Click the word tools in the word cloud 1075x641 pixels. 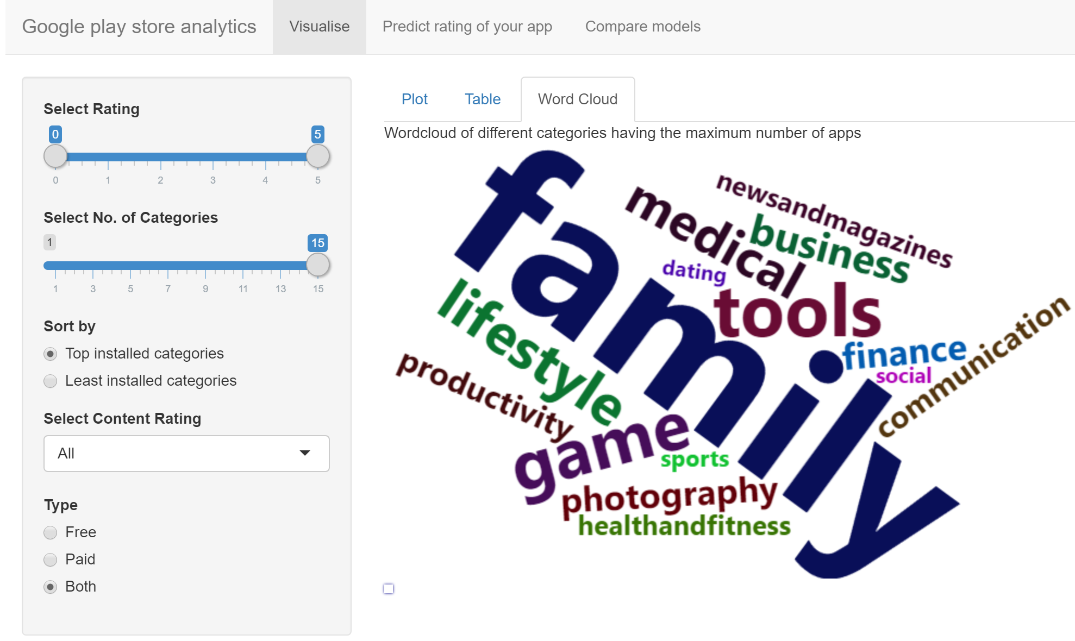(x=799, y=312)
